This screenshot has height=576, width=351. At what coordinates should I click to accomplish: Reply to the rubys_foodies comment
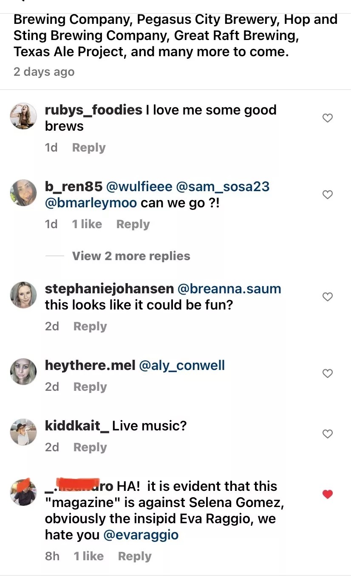click(x=89, y=148)
